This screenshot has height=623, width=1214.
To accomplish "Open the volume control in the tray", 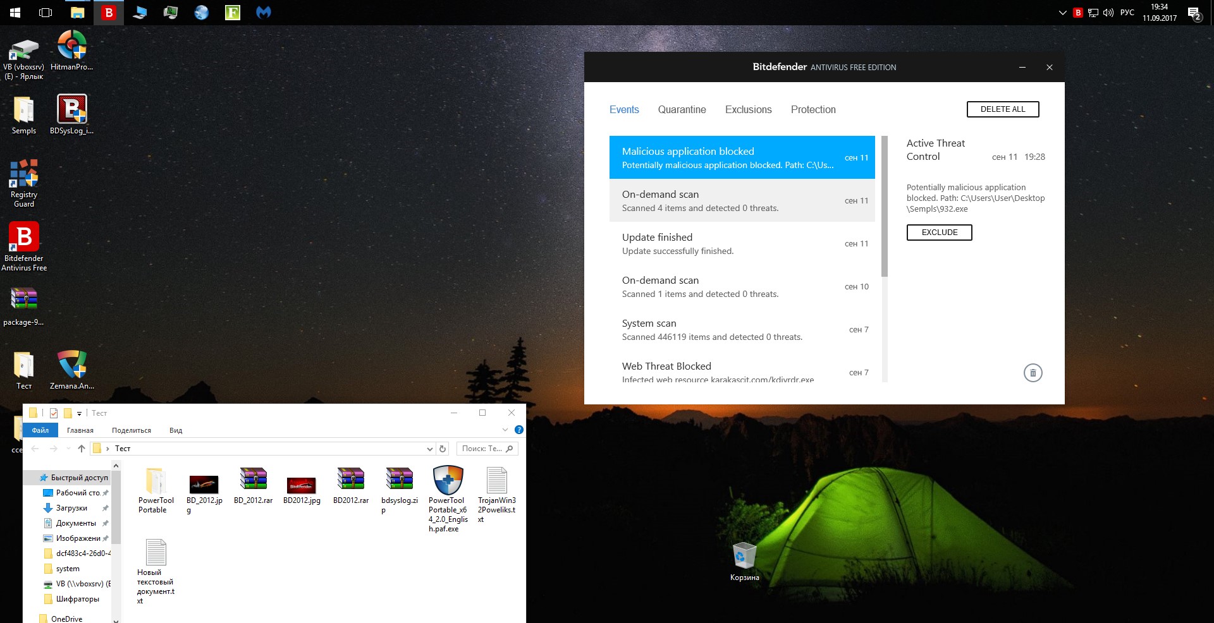I will coord(1108,13).
